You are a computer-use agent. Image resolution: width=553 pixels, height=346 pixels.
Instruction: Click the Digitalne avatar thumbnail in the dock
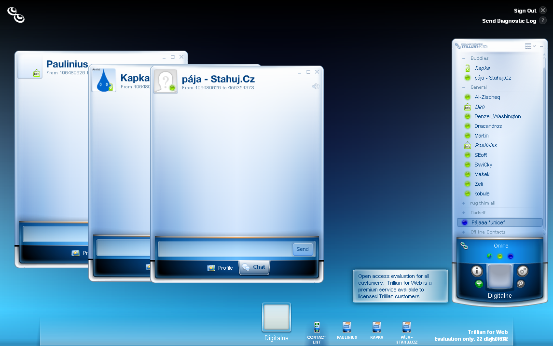click(276, 317)
